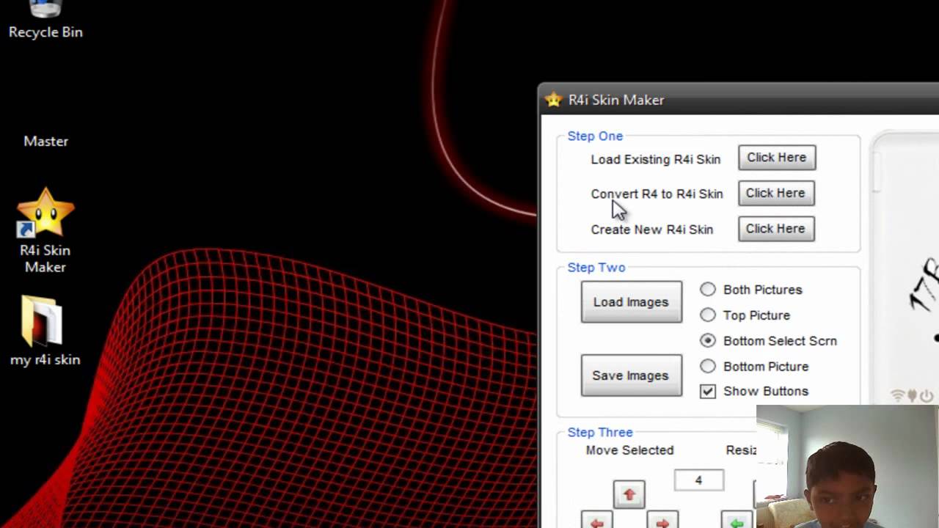Toggle the Show Buttons checkbox
This screenshot has height=528, width=939.
click(707, 392)
